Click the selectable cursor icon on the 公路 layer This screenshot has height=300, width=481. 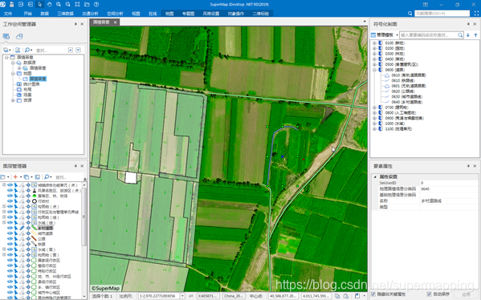15,239
